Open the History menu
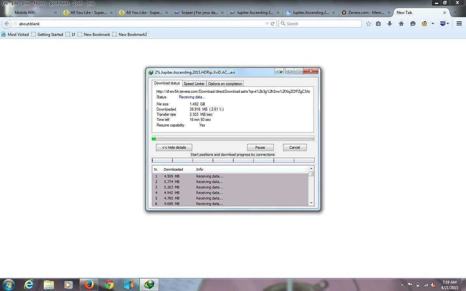 tap(40, 3)
